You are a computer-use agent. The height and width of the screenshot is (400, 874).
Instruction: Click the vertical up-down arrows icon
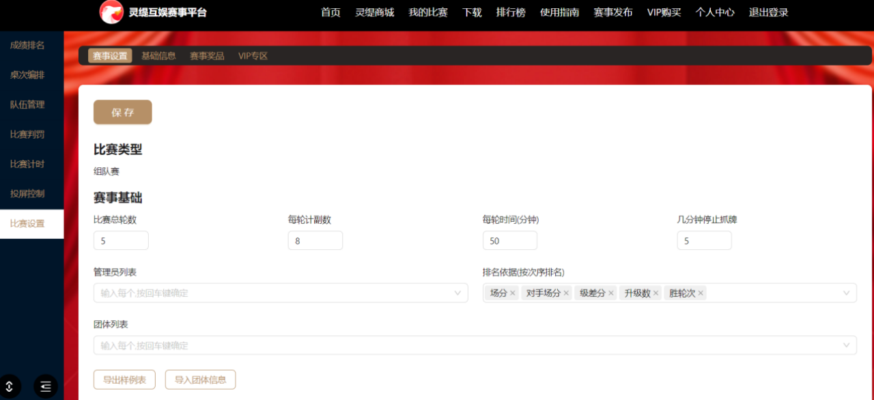pos(10,386)
